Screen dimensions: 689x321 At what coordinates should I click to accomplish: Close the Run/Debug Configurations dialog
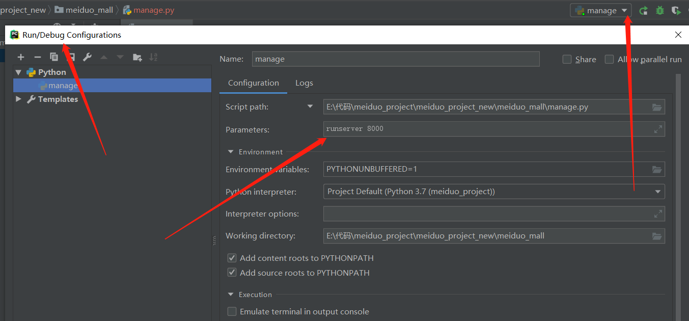coord(678,35)
